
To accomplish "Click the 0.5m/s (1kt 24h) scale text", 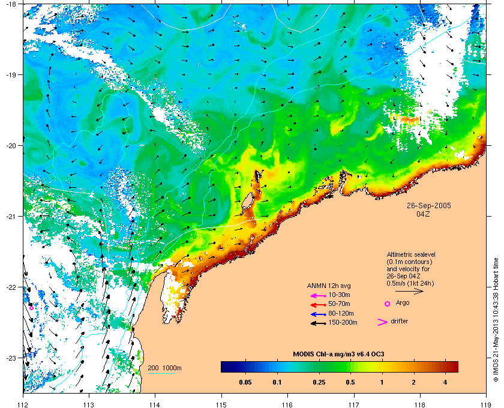I will [410, 284].
